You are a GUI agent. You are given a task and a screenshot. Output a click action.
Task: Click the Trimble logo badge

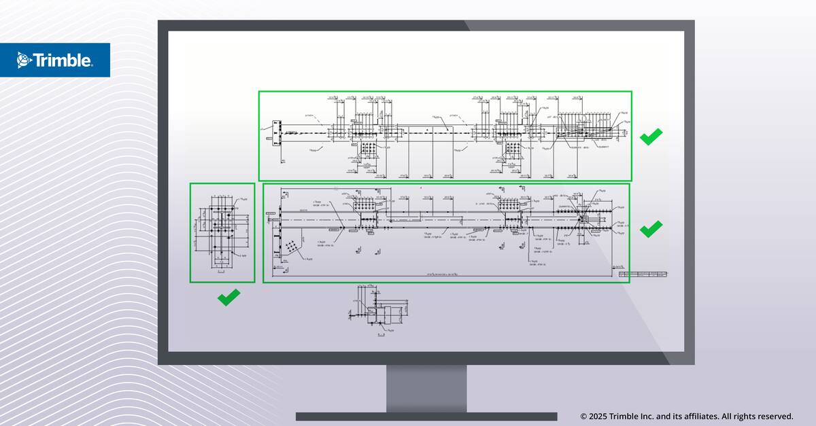[x=54, y=60]
